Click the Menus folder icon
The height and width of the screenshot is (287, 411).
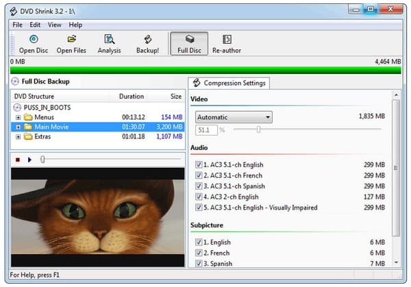point(28,117)
